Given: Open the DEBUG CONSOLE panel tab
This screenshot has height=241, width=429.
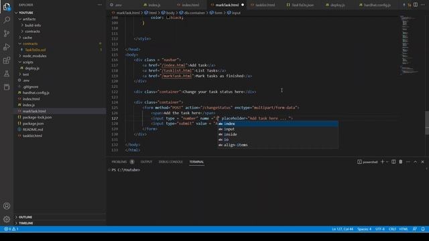Looking at the screenshot, I should click(x=170, y=162).
